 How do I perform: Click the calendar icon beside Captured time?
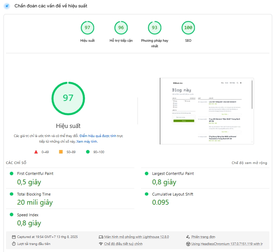(x=14, y=237)
